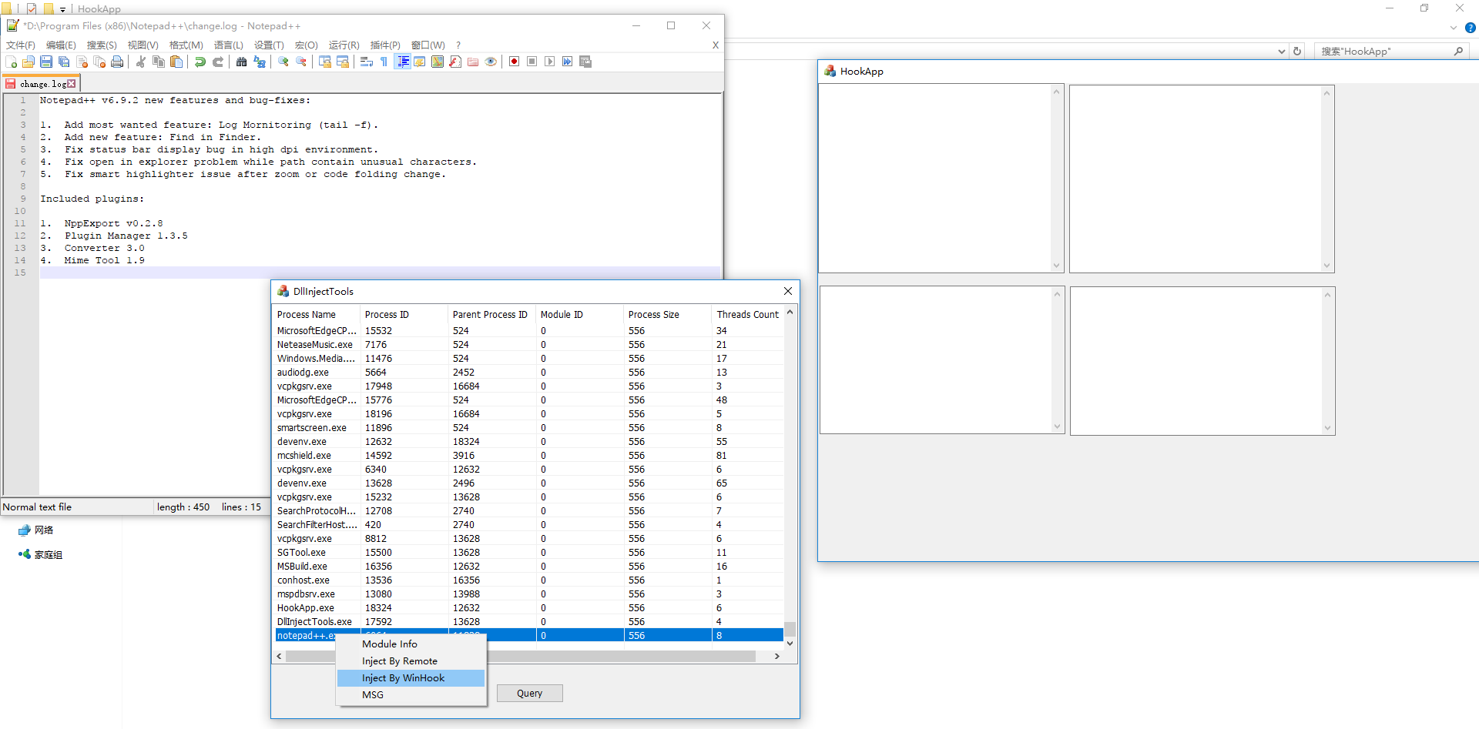
Task: Print the document using the printer icon
Action: tap(117, 62)
